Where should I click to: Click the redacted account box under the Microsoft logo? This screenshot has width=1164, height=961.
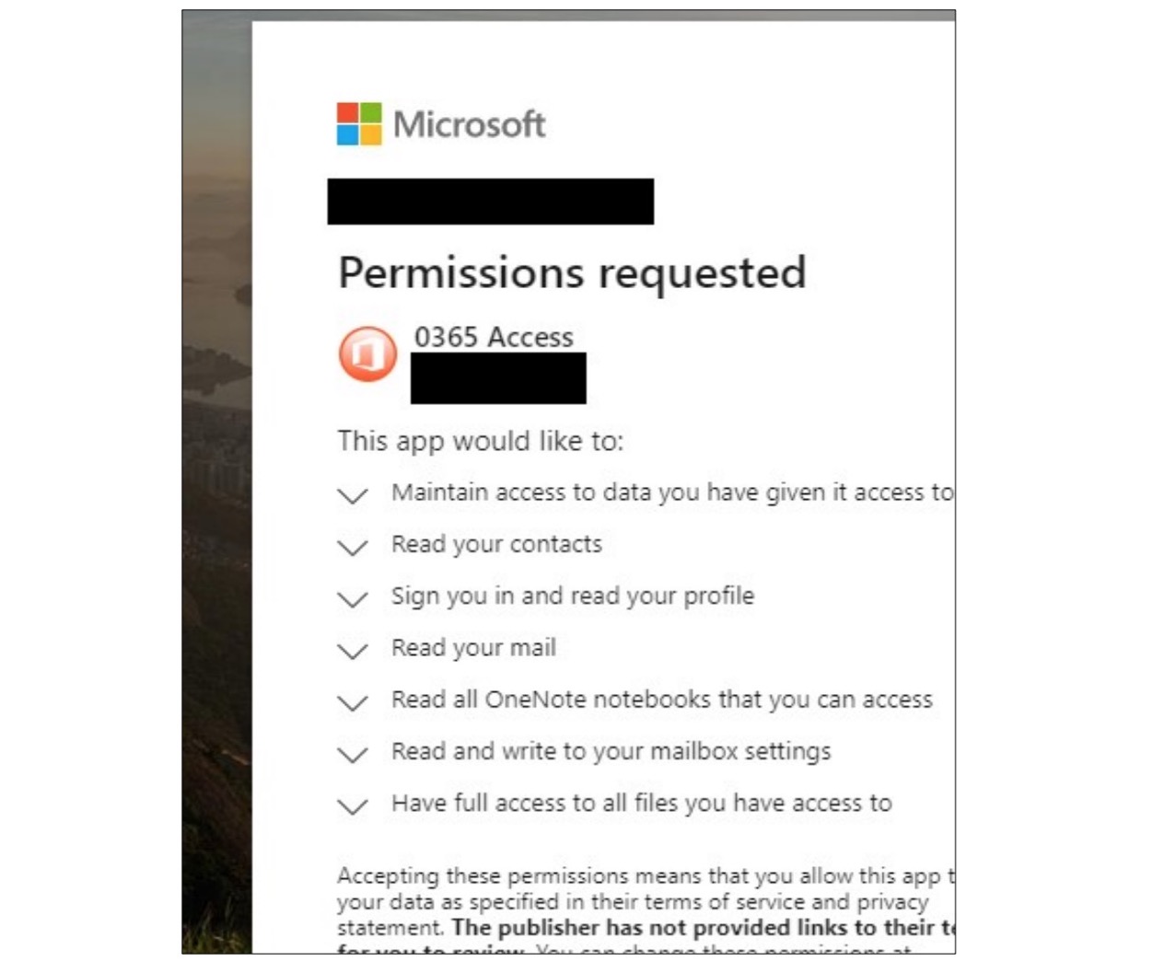click(490, 202)
